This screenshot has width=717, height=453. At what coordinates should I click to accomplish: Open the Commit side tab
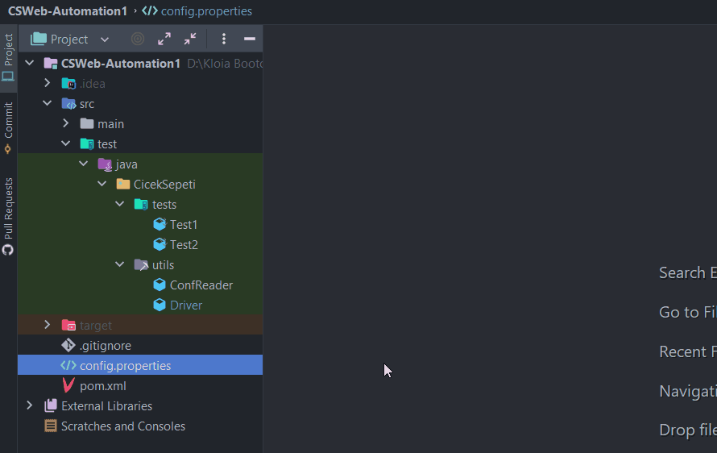(x=8, y=127)
